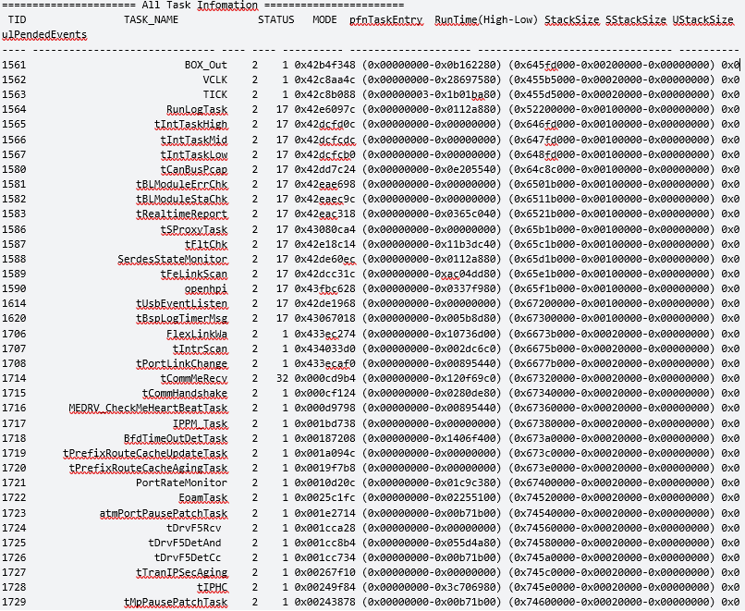Click the TASK_NAME column header

(x=151, y=20)
